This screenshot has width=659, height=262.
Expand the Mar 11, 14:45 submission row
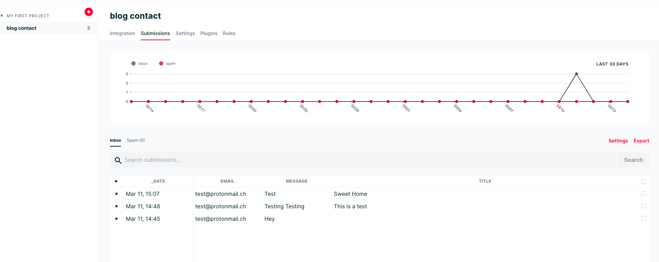click(116, 219)
